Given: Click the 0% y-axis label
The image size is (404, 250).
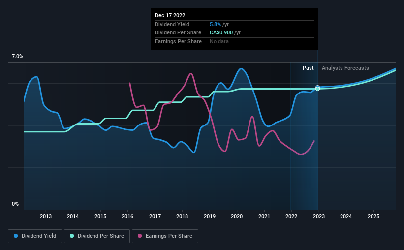Looking at the screenshot, I should [x=15, y=204].
